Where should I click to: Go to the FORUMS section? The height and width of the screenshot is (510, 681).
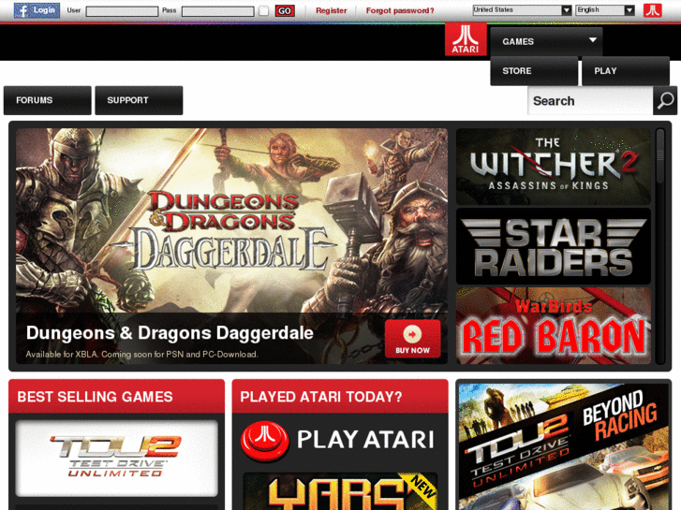pos(48,100)
